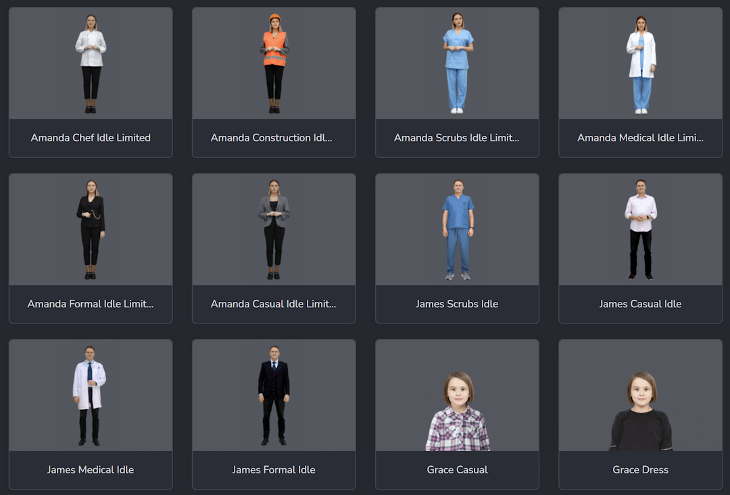730x495 pixels.
Task: Select the Amanda Chef Idle Limited avatar
Action: 91,61
